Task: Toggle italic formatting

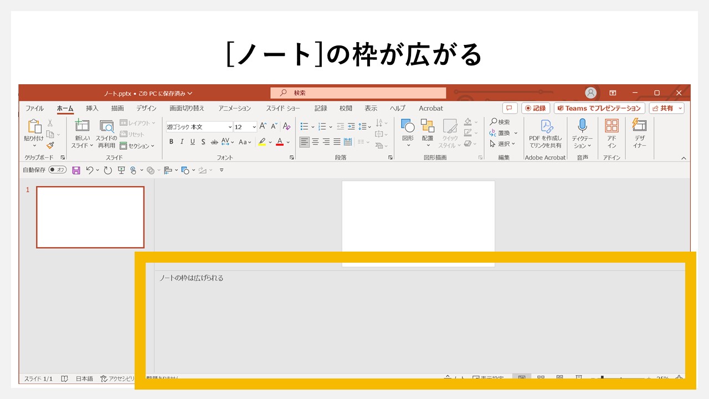Action: coord(182,142)
